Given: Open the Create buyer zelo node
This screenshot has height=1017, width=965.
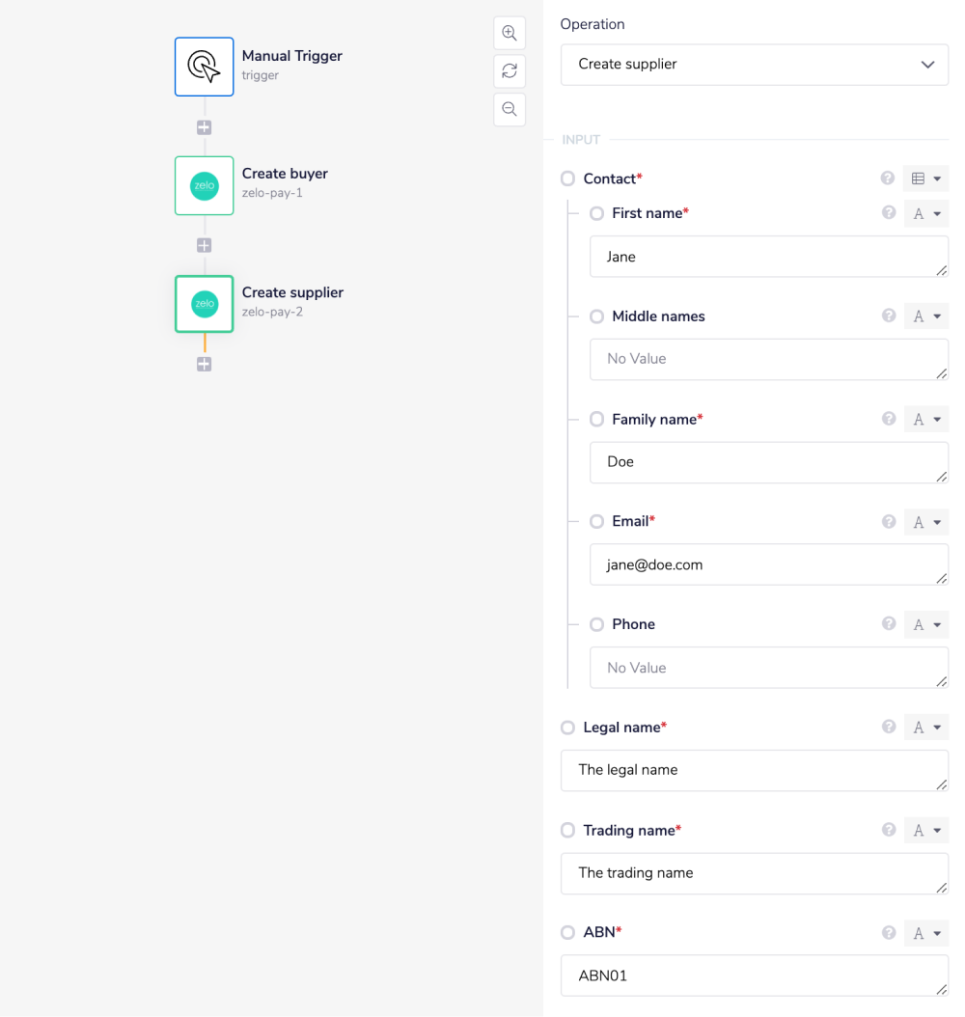Looking at the screenshot, I should [x=204, y=185].
